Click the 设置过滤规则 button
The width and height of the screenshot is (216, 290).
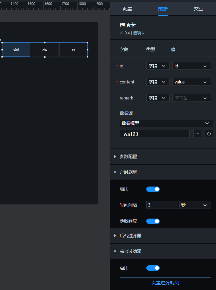coord(165,283)
